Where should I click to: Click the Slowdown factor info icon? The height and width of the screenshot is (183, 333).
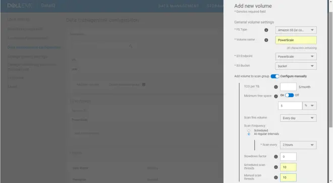point(276,157)
